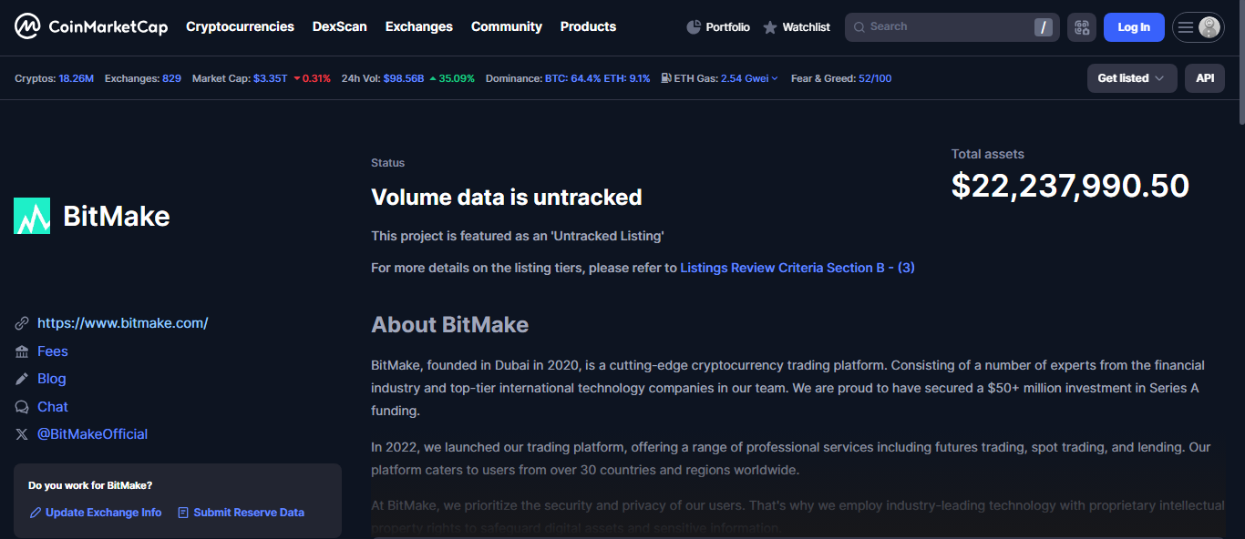This screenshot has width=1245, height=539.
Task: Open the Blog link
Action: (52, 379)
